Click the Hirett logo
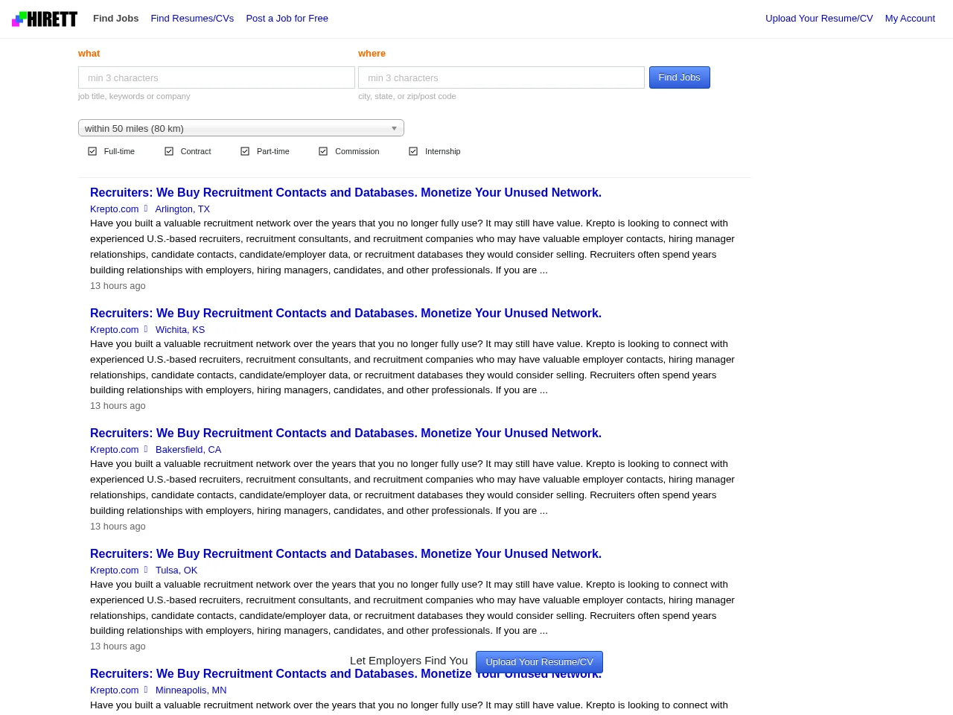Image resolution: width=953 pixels, height=715 pixels. coord(45,19)
